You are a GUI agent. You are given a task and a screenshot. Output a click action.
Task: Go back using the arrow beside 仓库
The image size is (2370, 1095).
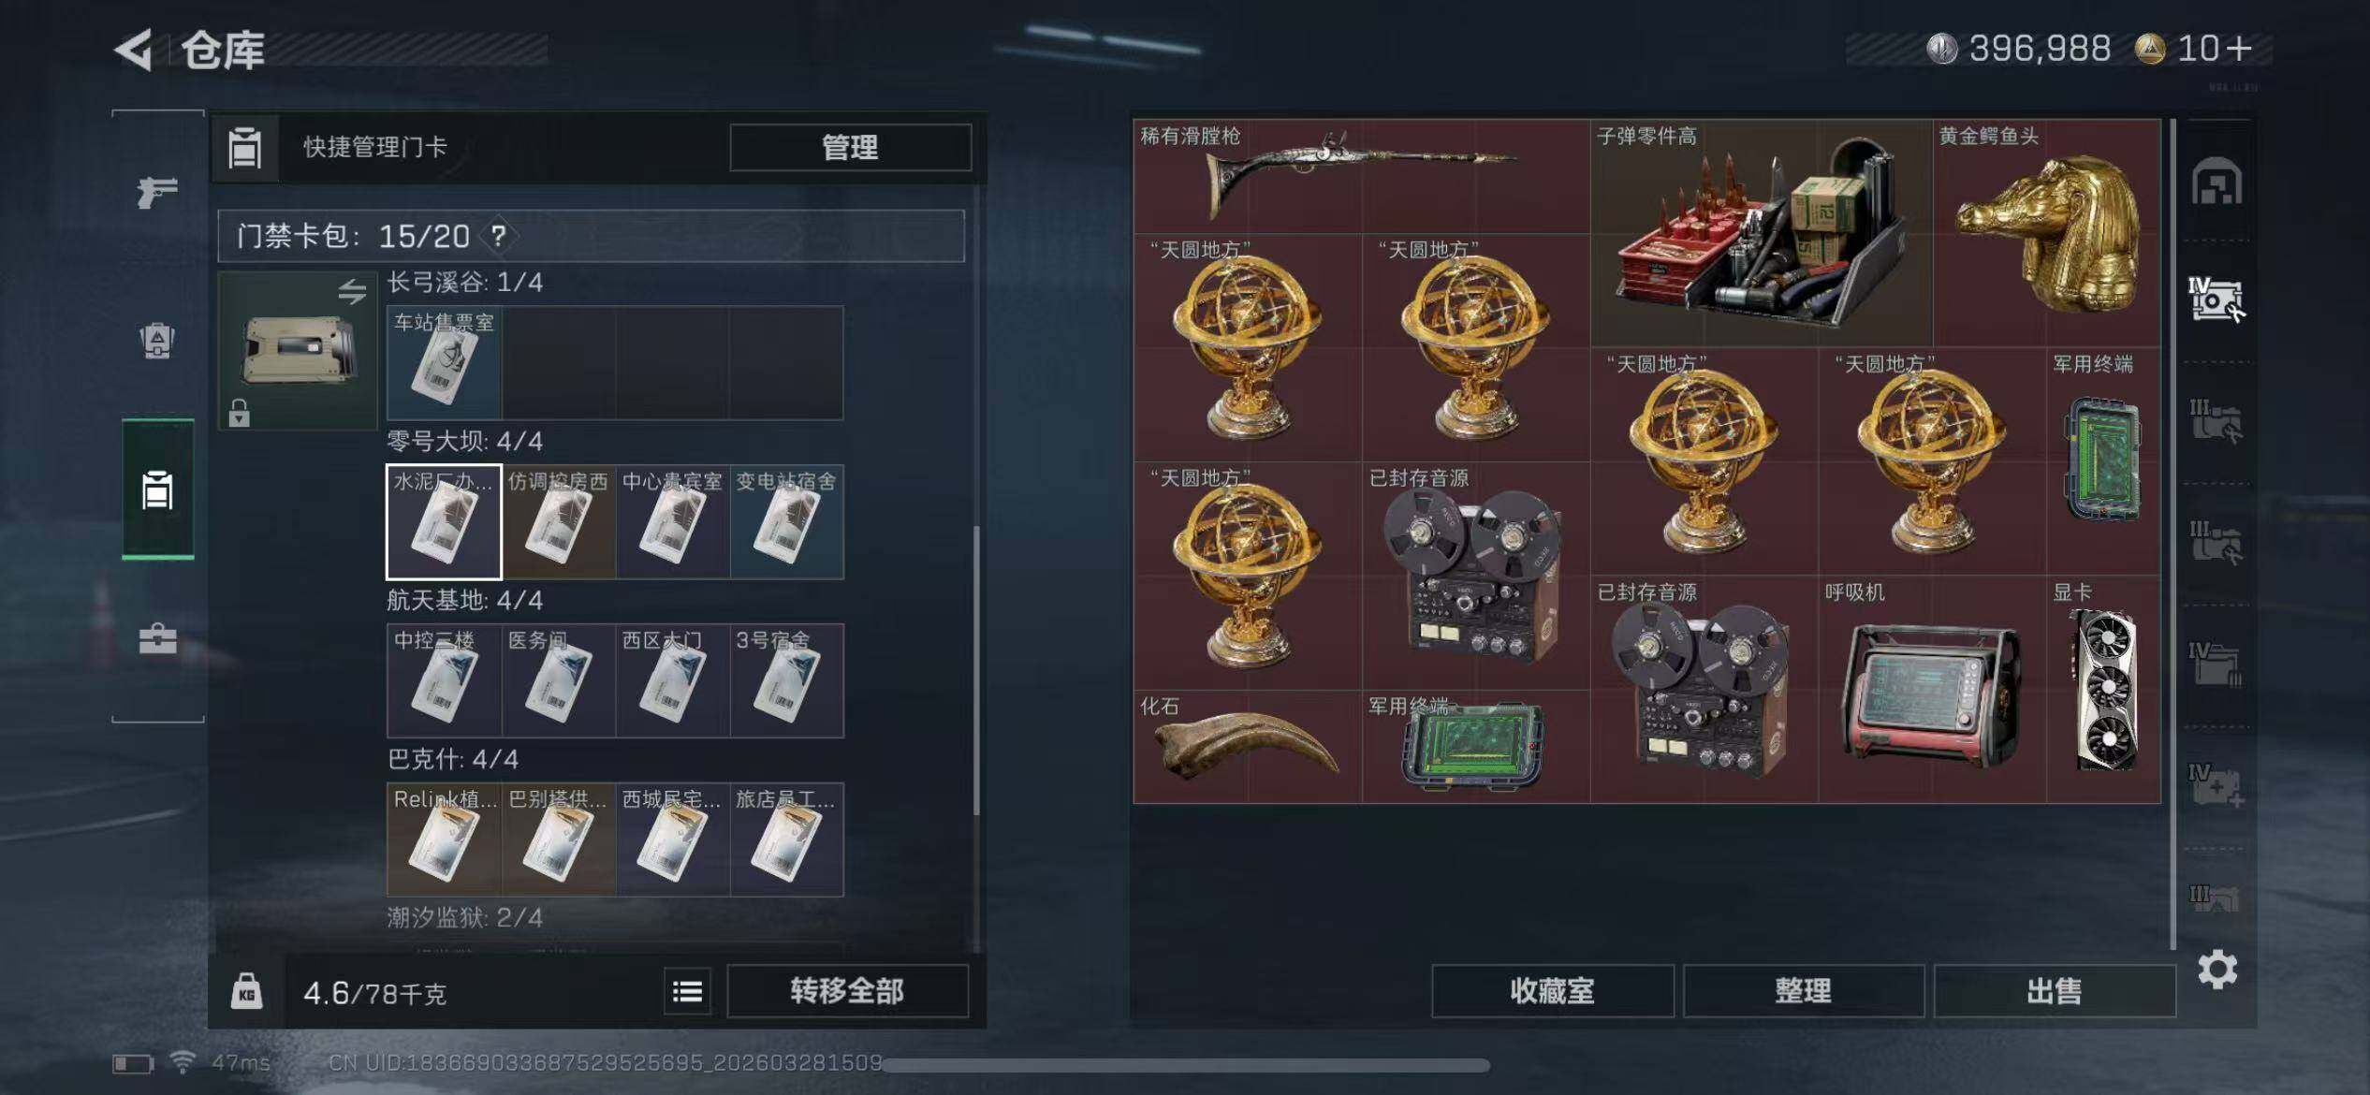click(x=133, y=50)
